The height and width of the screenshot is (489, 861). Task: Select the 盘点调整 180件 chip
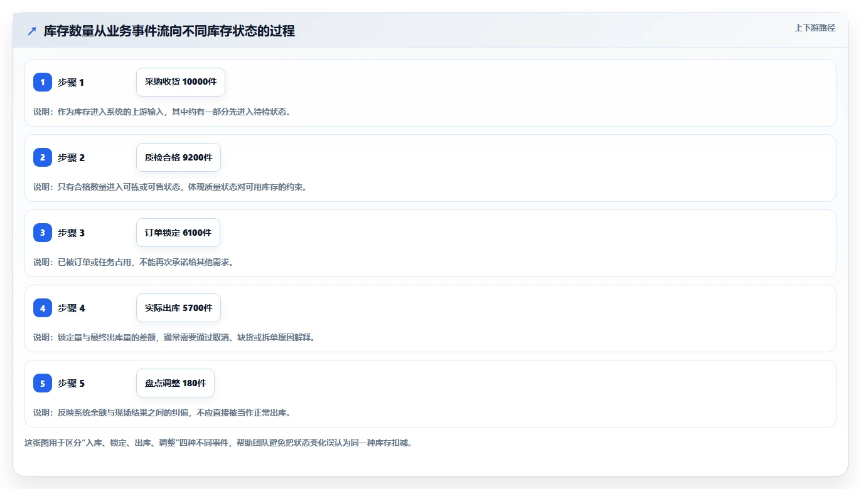(x=175, y=383)
